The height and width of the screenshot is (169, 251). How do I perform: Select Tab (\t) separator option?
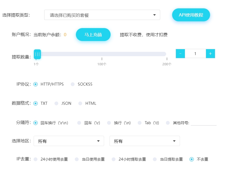(x=140, y=123)
